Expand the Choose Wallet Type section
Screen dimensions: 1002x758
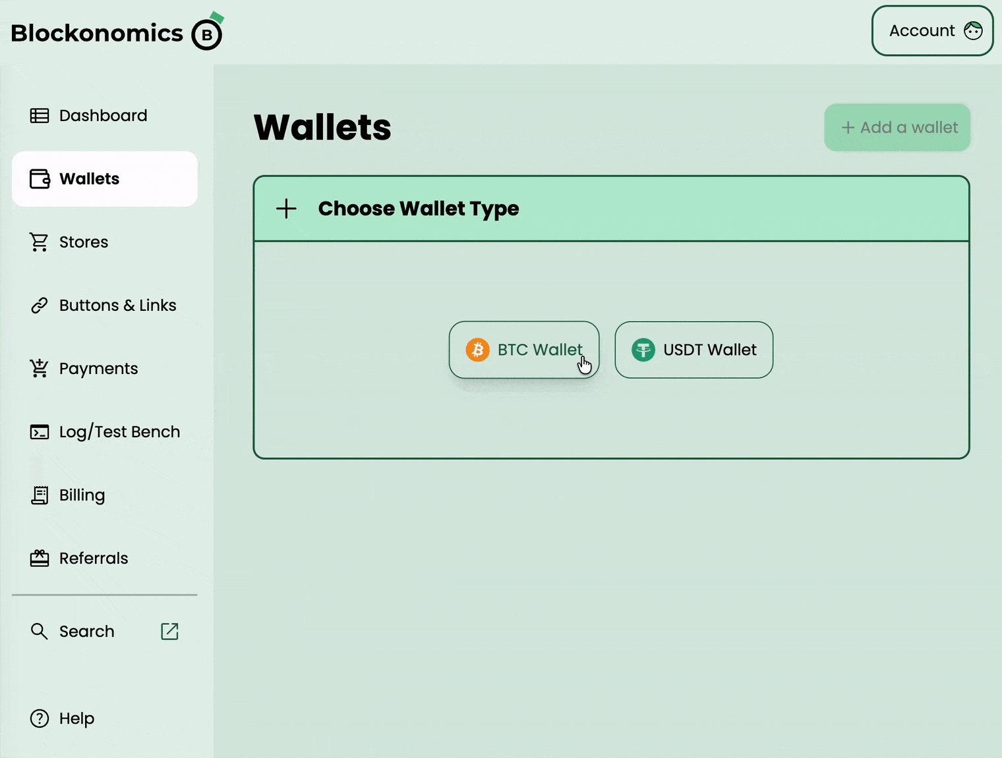(419, 208)
